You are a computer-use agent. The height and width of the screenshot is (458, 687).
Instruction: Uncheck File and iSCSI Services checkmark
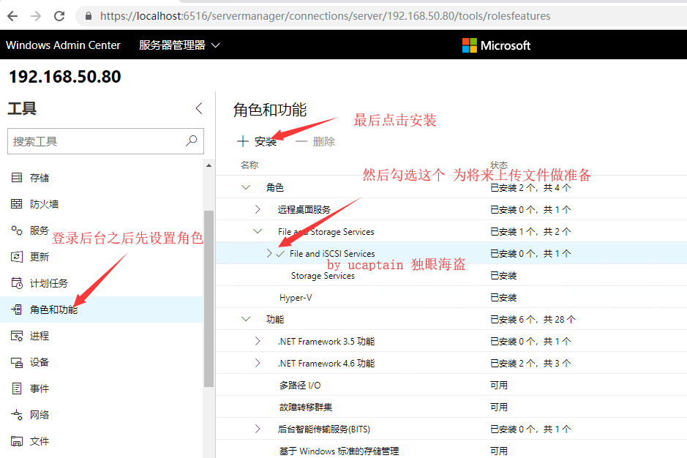click(x=280, y=253)
